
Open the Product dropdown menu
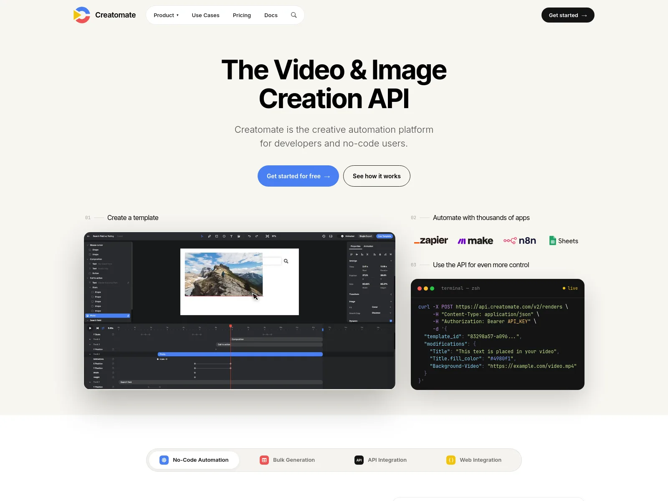point(166,15)
